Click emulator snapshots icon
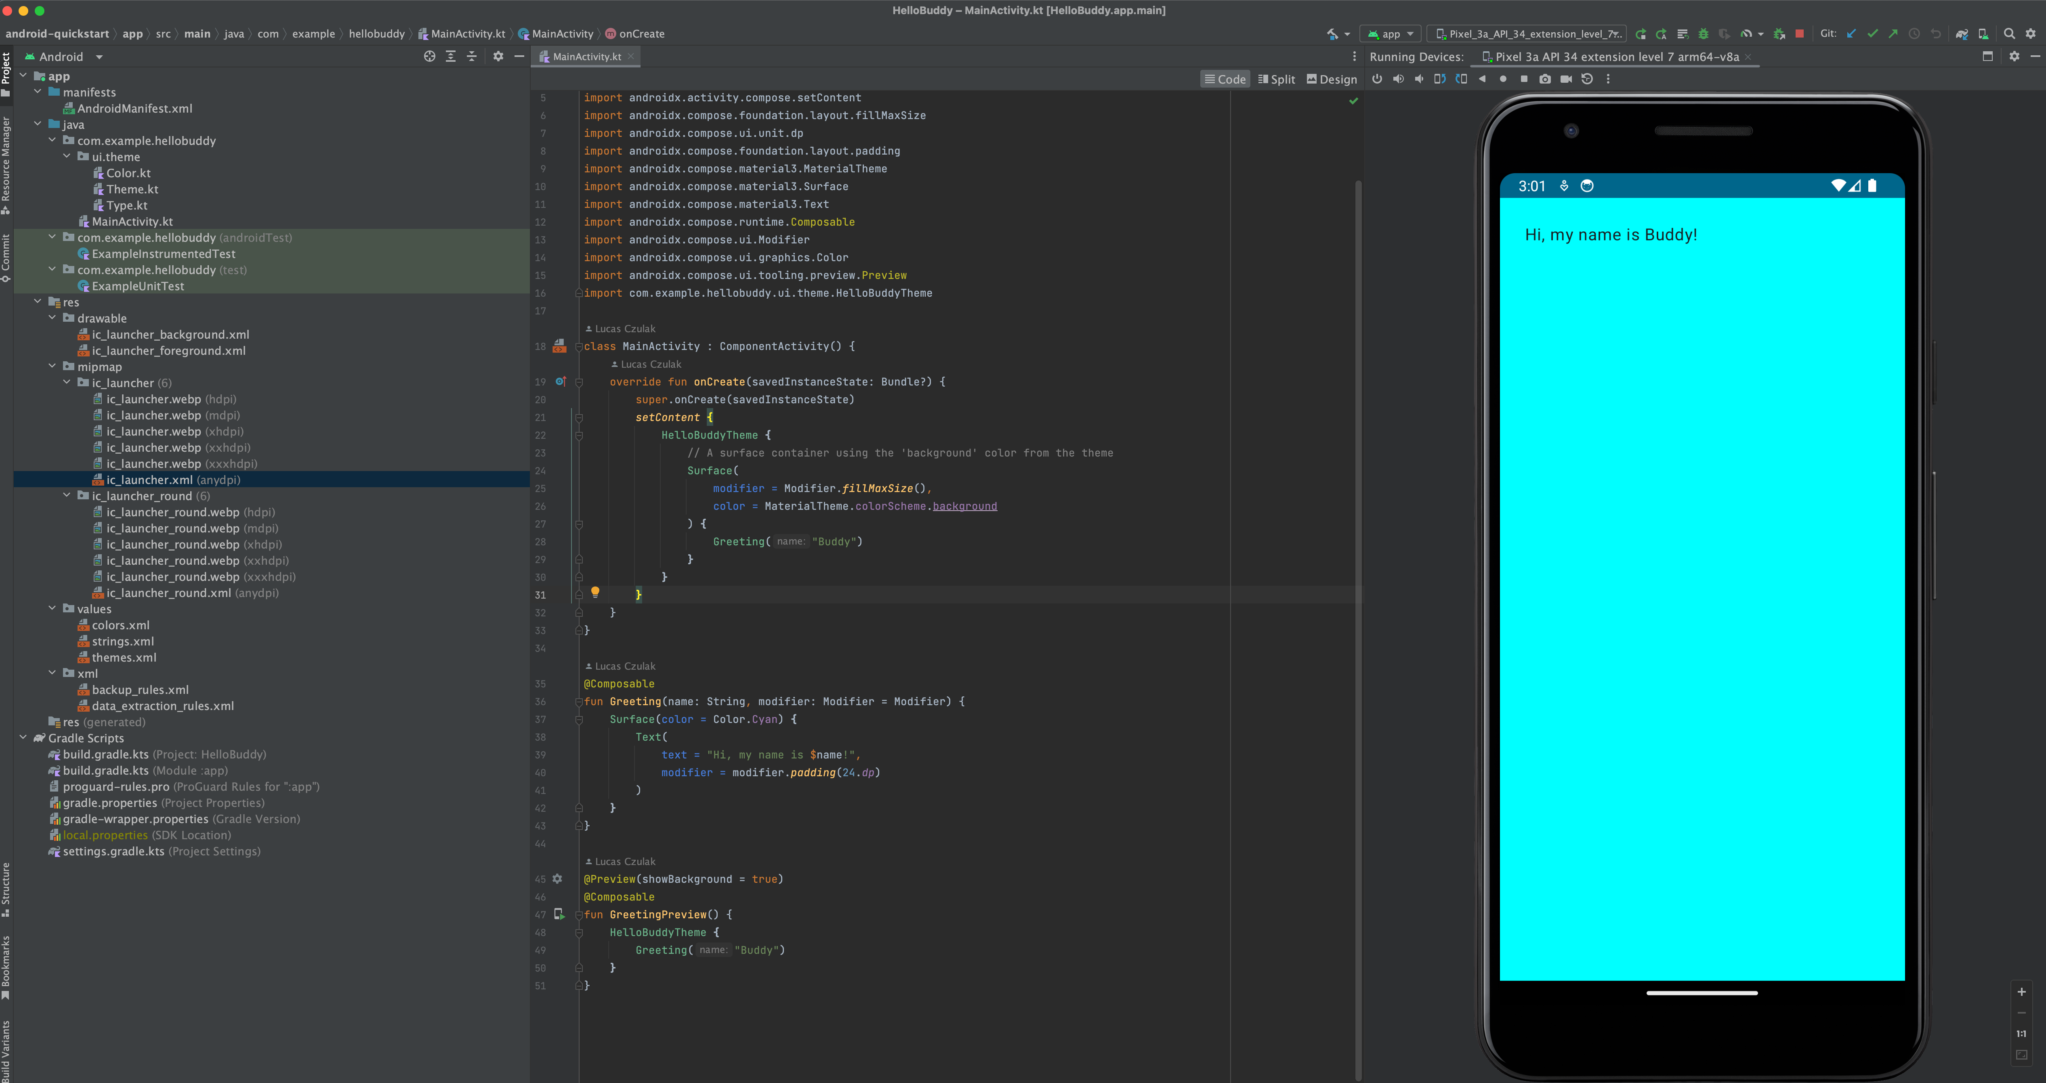 [1587, 79]
